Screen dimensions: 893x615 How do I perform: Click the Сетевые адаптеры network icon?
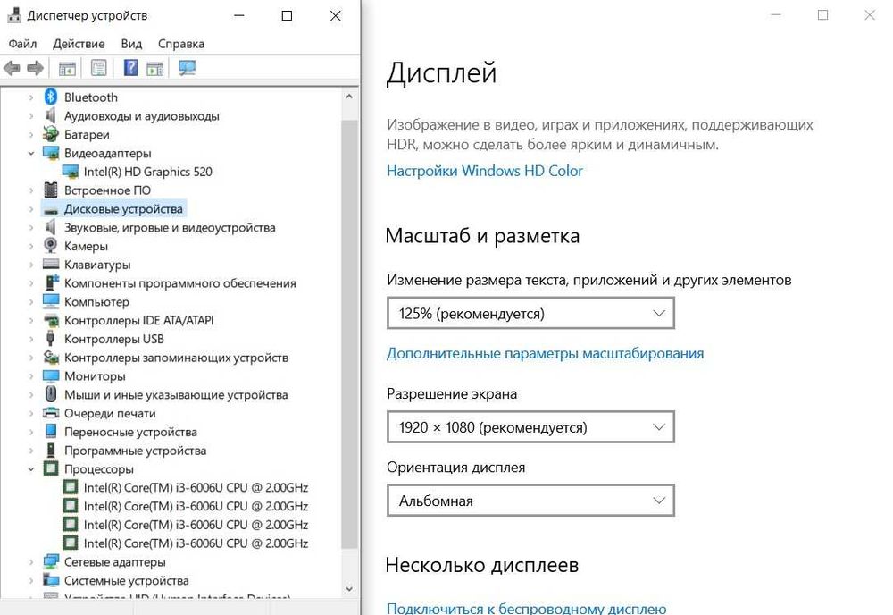[x=51, y=561]
